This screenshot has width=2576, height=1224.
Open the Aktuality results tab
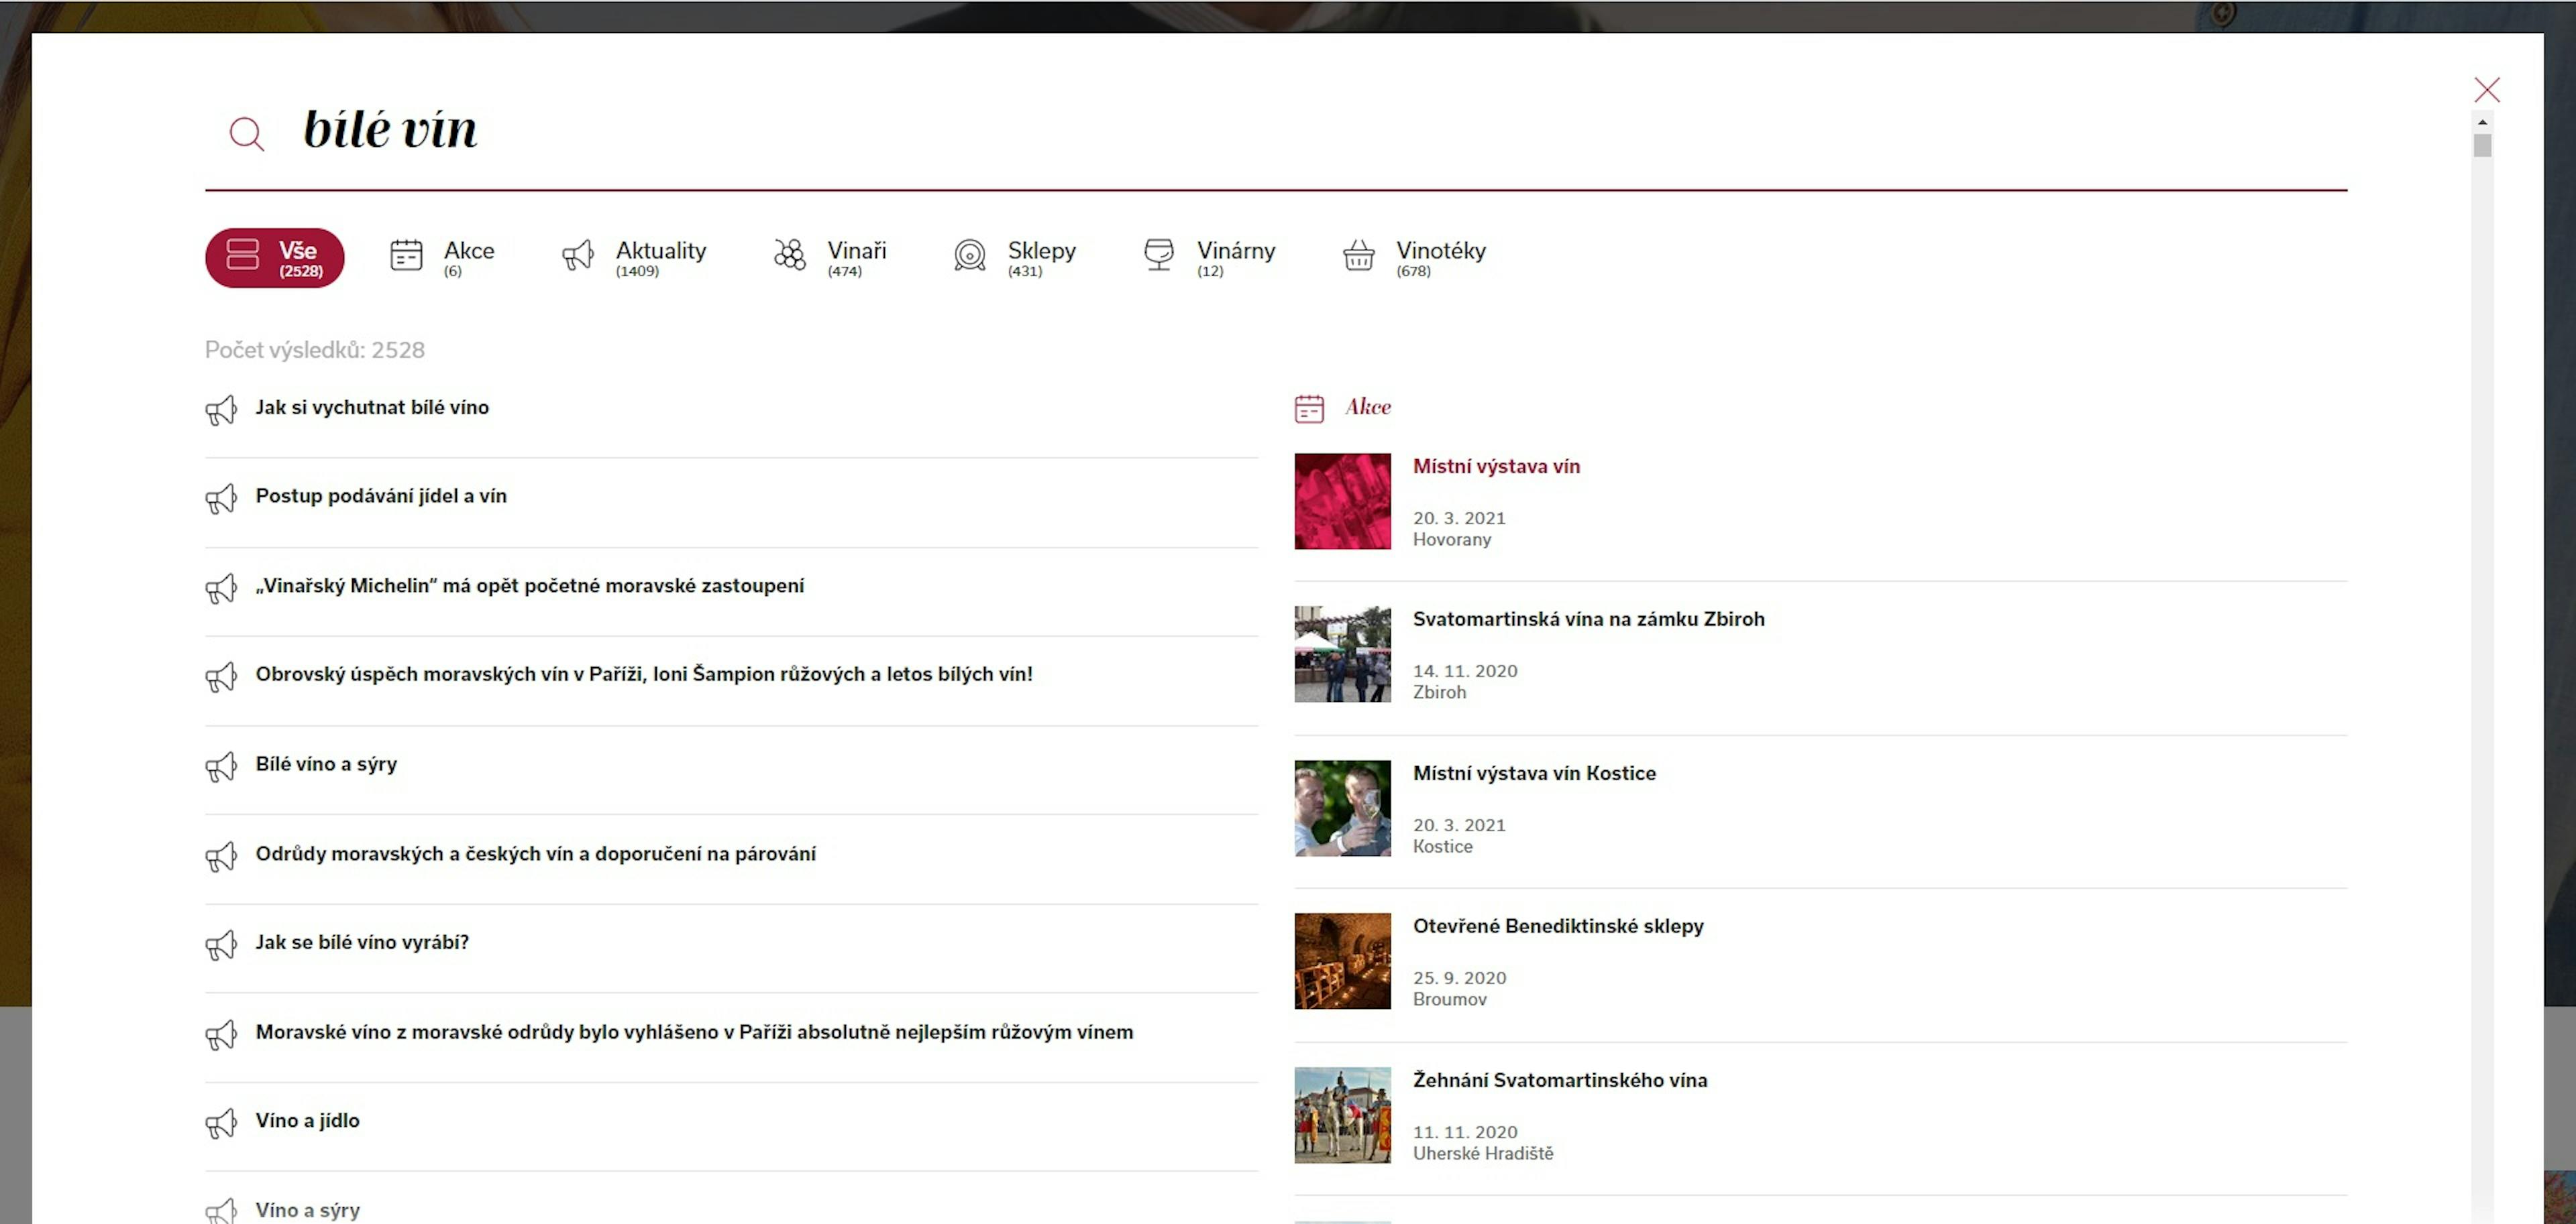[634, 257]
